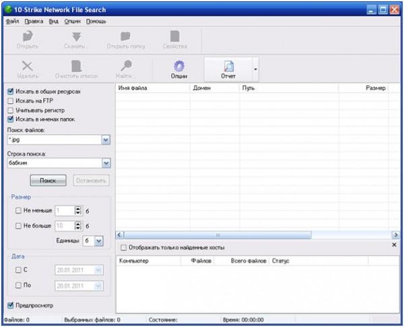This screenshot has height=327, width=404.
Task: Click the Не меньше value field
Action: coord(65,211)
